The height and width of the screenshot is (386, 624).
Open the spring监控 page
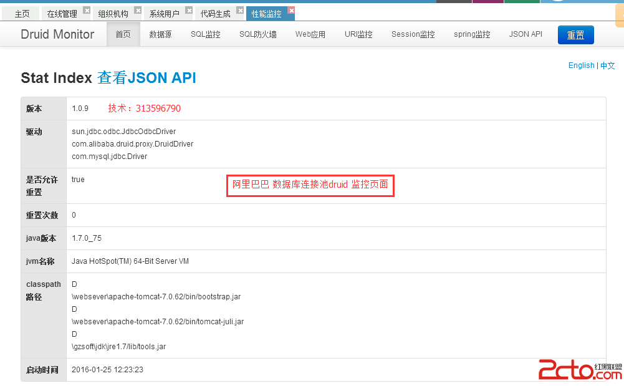472,34
